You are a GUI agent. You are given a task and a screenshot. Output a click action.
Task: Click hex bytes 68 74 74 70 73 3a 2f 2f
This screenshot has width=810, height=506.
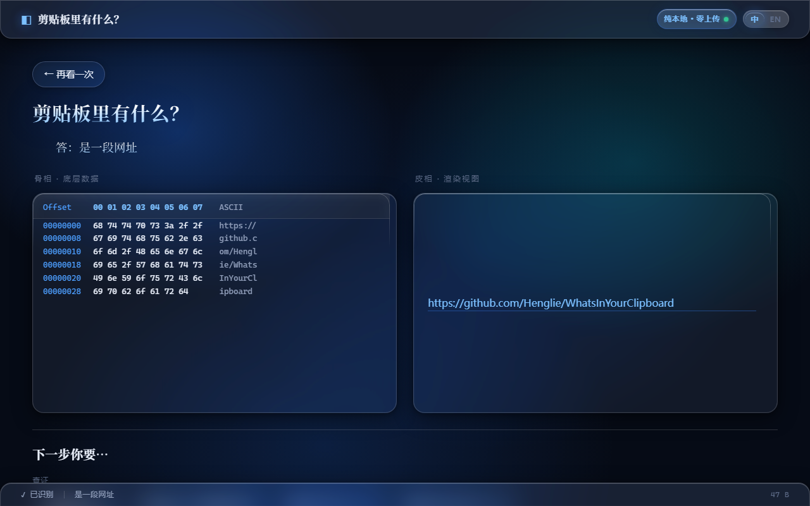147,226
